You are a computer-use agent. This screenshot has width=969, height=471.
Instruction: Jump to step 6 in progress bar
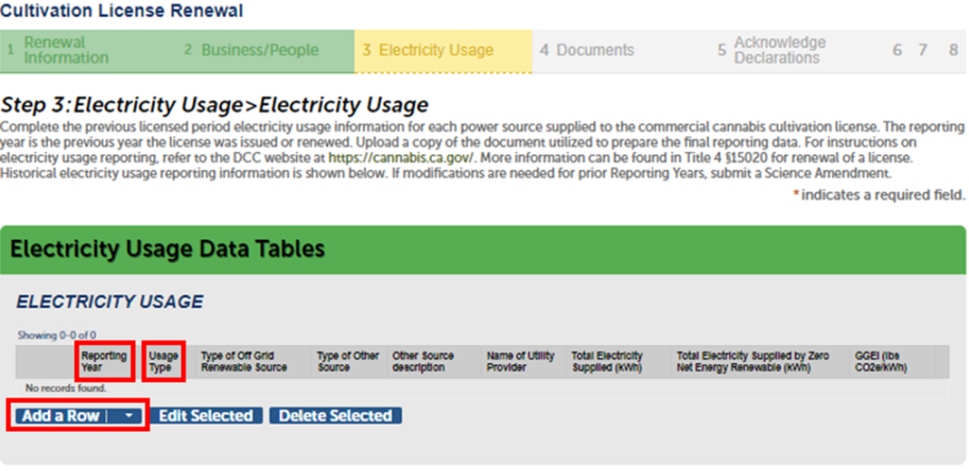(x=897, y=50)
